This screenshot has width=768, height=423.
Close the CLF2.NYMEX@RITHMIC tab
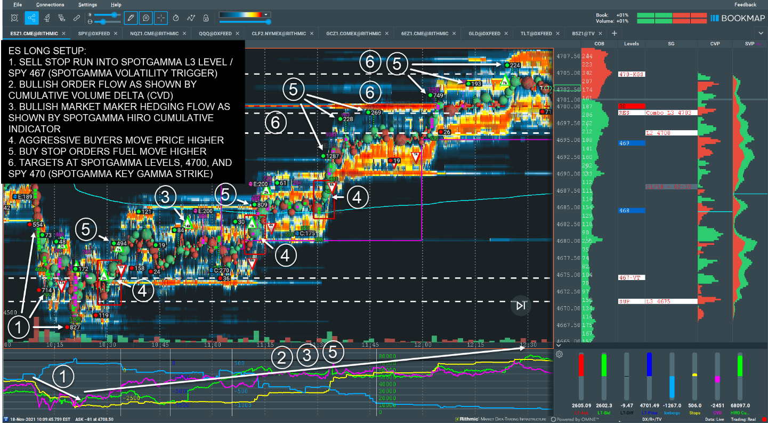click(x=312, y=34)
